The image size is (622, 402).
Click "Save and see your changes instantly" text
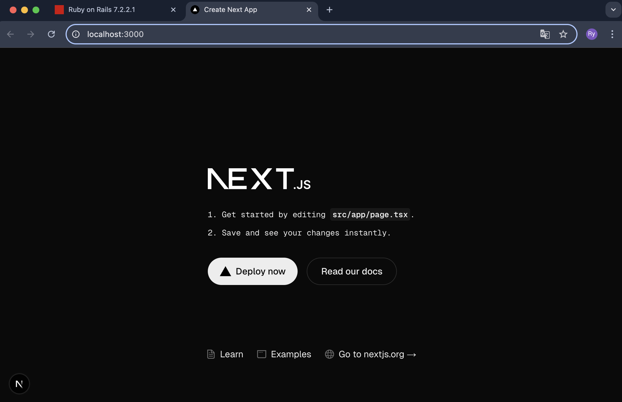306,233
